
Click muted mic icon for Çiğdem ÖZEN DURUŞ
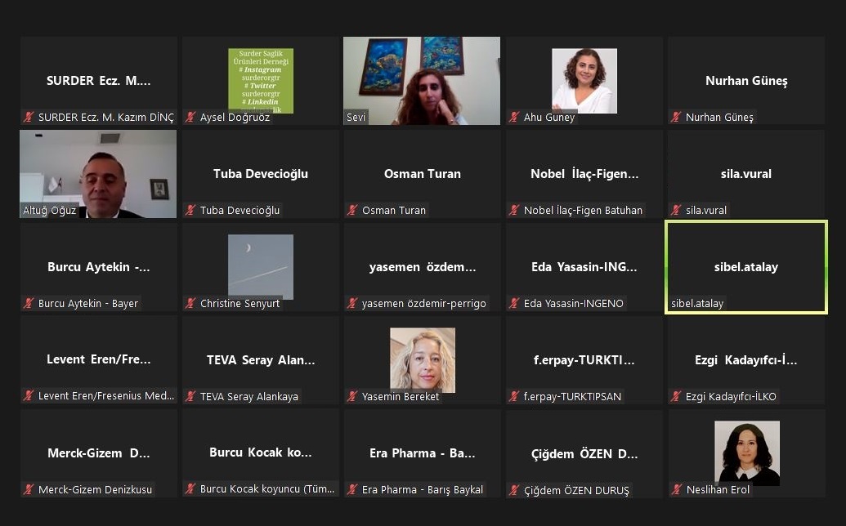point(514,491)
